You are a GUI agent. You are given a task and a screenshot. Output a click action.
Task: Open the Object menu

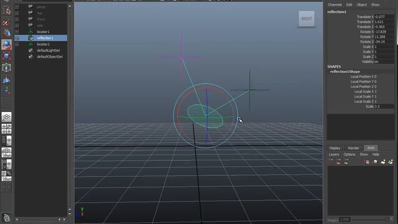(361, 4)
